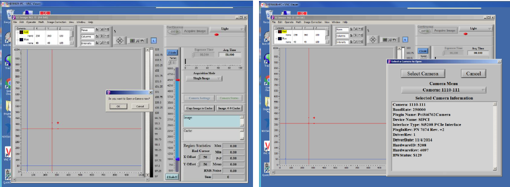Click Intensity autoscale icon in left screenshot
The width and height of the screenshot is (510, 187).
[x=102, y=43]
